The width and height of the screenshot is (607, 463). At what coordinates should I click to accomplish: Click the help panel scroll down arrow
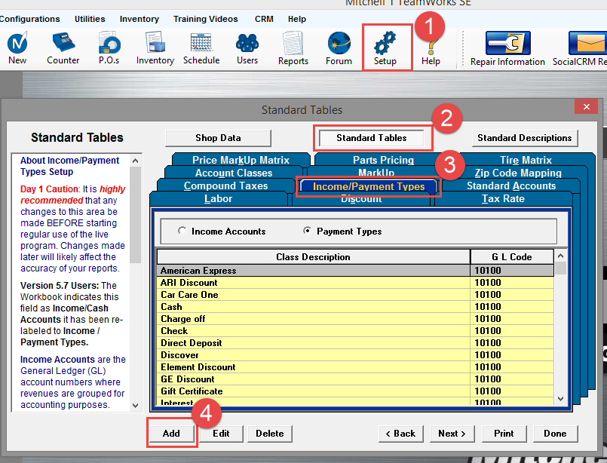click(135, 406)
